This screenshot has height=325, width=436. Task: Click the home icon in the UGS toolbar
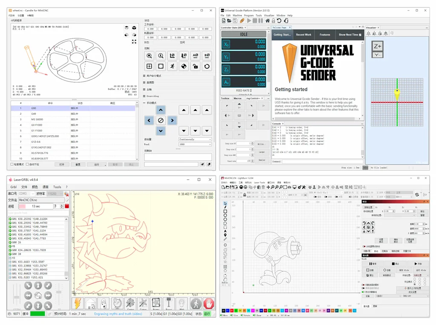pyautogui.click(x=267, y=20)
